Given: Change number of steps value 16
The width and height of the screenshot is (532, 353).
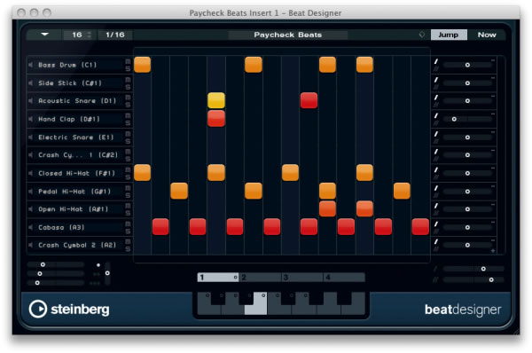Looking at the screenshot, I should click(77, 35).
